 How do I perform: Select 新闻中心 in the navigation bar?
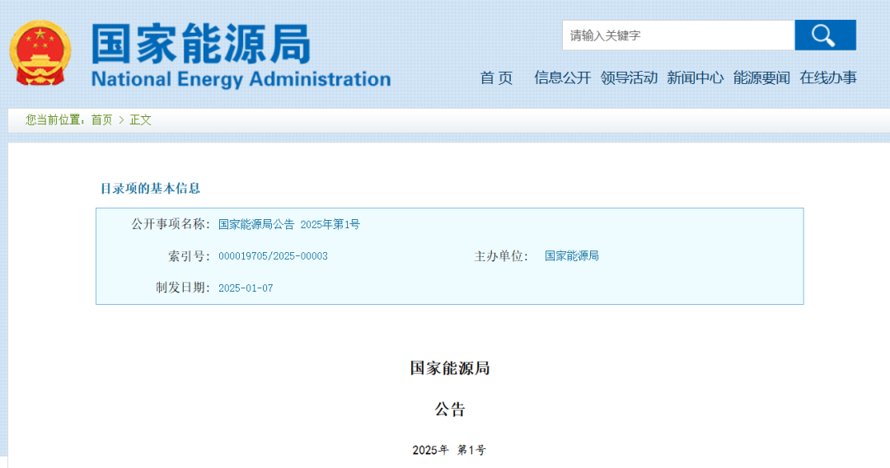(695, 77)
